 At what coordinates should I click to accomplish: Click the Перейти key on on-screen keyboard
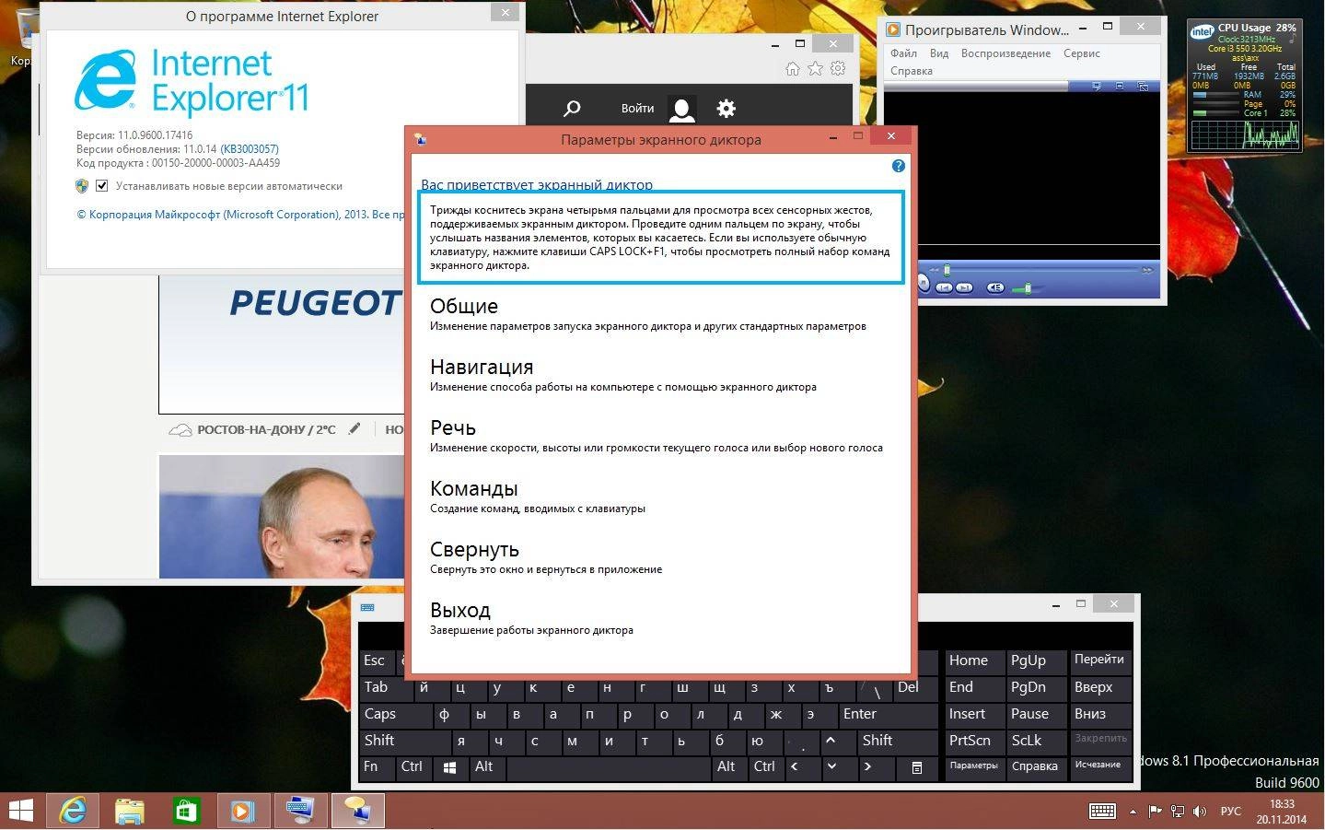[x=1100, y=660]
